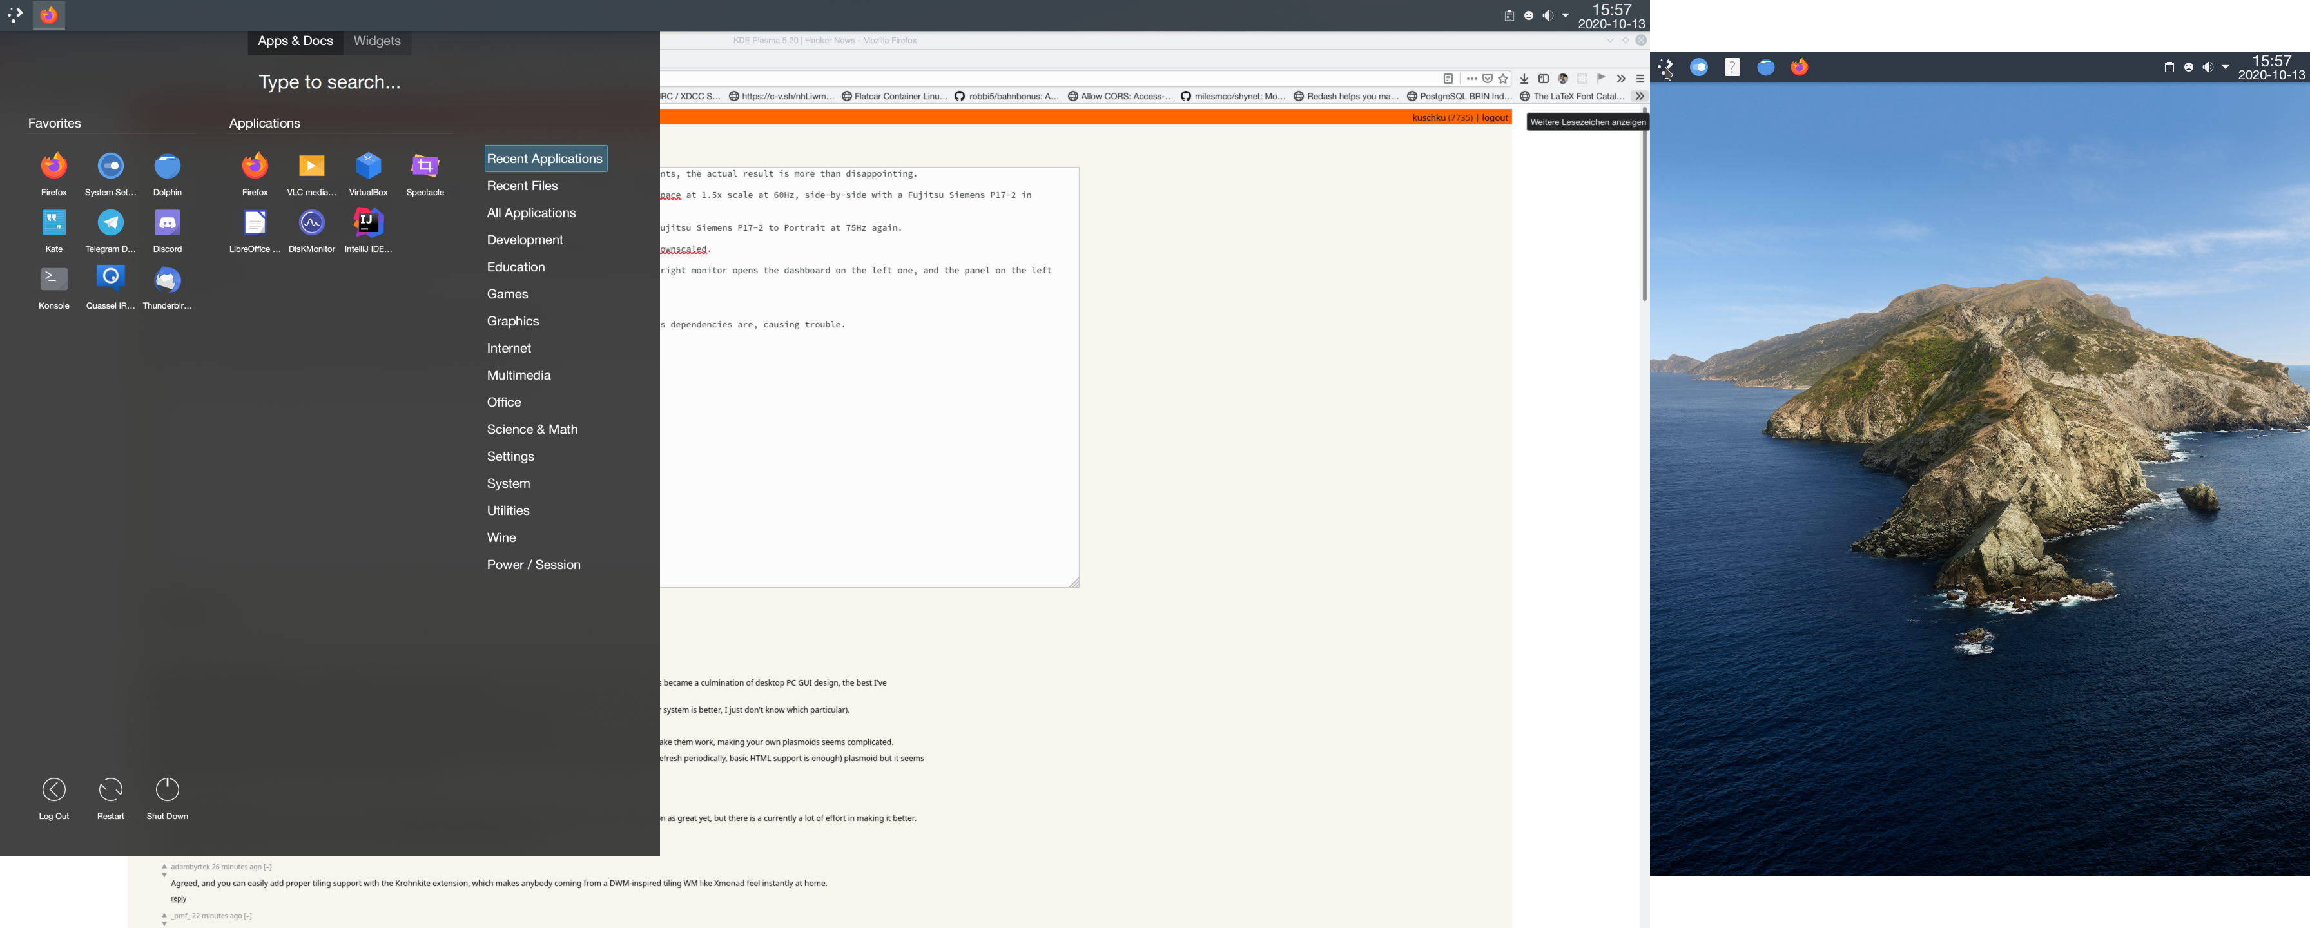Select Recent Files category

coord(522,186)
